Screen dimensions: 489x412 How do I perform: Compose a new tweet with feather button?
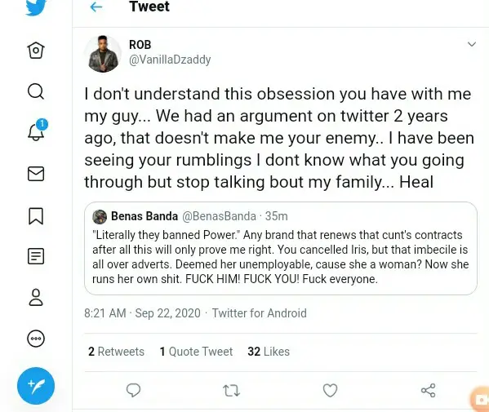click(36, 386)
